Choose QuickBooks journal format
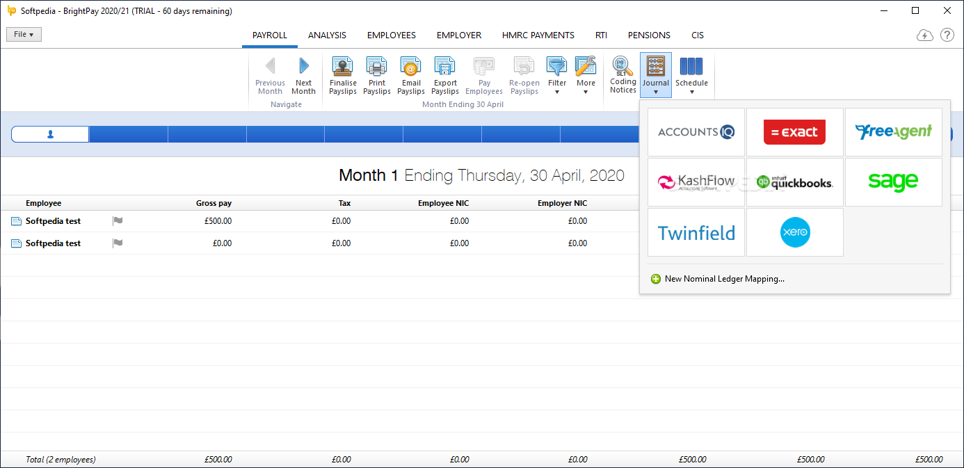The image size is (964, 468). 795,182
